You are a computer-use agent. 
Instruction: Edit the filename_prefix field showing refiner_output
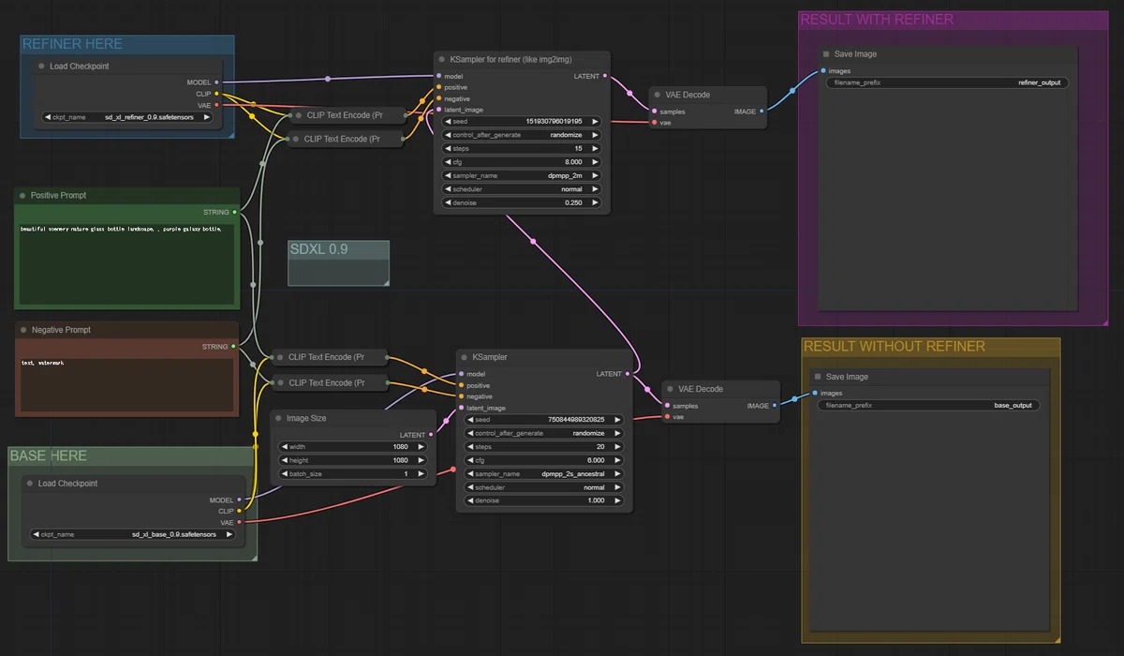click(x=947, y=82)
